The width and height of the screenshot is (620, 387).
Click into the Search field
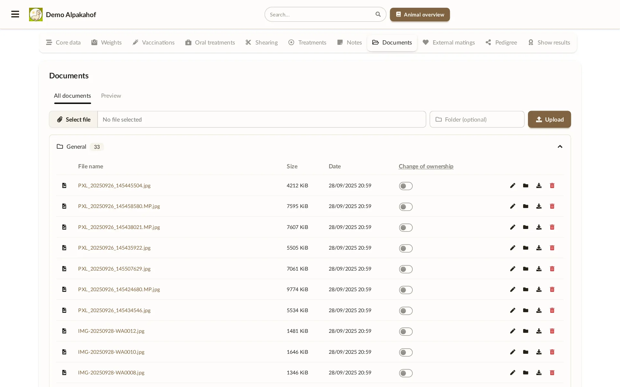point(320,15)
